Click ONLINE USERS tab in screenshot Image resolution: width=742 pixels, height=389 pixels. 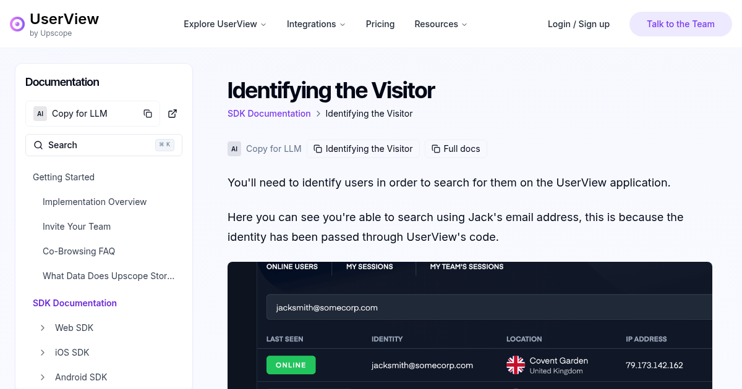(292, 267)
